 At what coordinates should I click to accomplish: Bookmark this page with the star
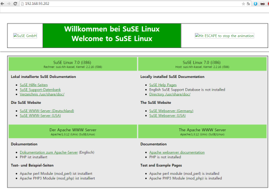click(243, 4)
